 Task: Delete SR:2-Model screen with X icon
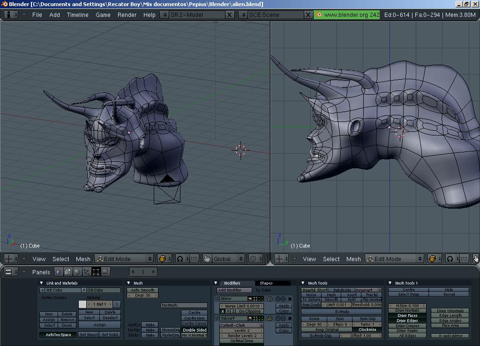230,15
